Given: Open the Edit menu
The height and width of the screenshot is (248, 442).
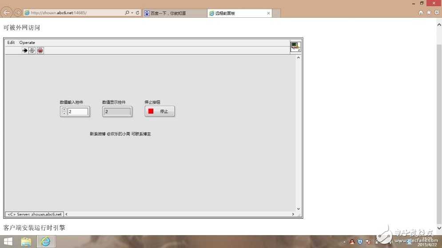Looking at the screenshot, I should [11, 43].
